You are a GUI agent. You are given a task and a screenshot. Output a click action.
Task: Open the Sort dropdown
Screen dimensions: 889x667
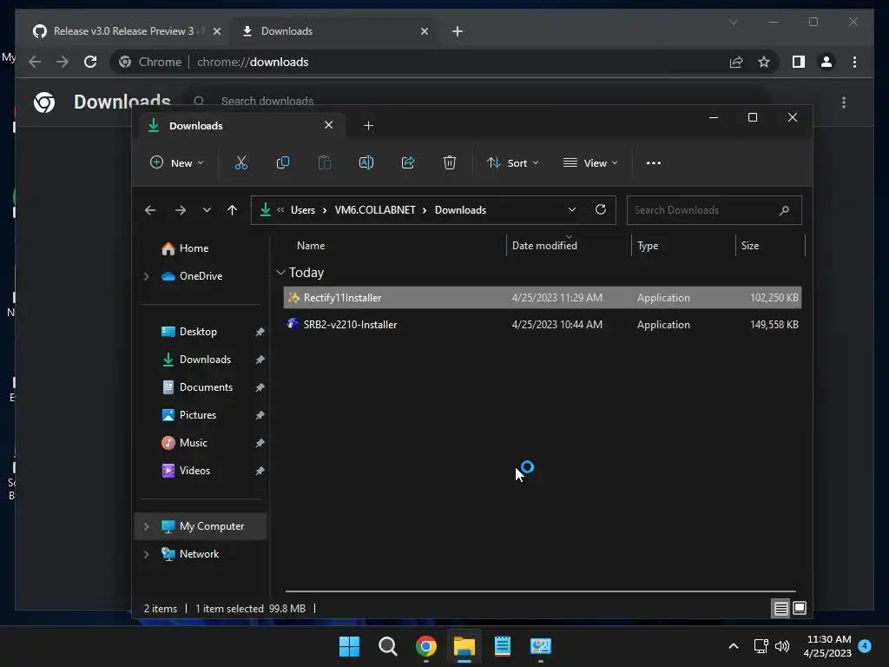[512, 162]
